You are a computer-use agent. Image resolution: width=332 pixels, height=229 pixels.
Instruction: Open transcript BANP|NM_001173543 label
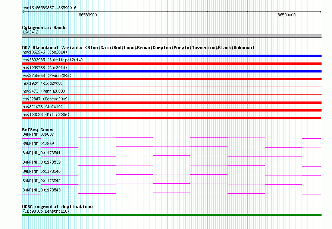click(41, 190)
